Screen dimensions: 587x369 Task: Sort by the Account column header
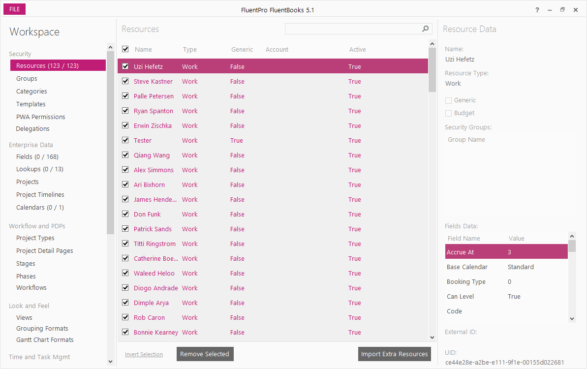click(277, 49)
